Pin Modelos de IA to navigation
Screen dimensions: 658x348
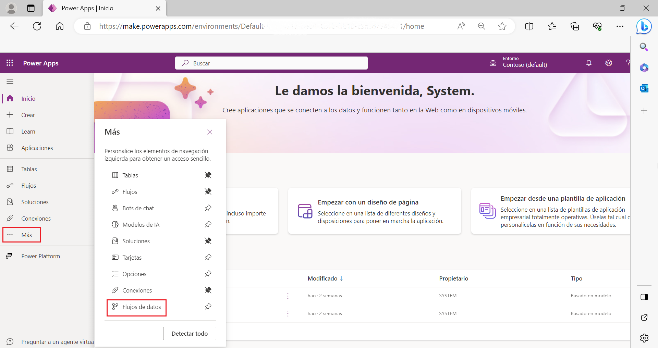click(x=208, y=224)
